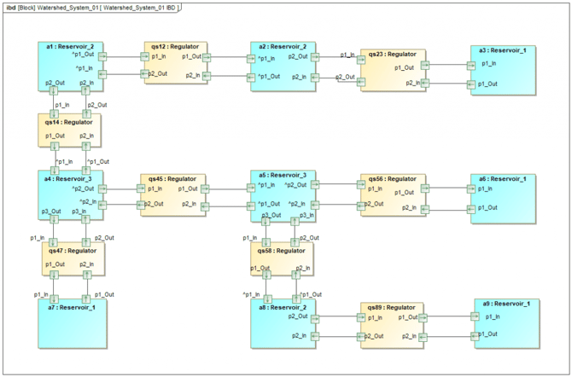Viewport: 572px width, 377px height.
Task: Select the p1_In port on qs23 : Regulator
Action: click(x=361, y=60)
